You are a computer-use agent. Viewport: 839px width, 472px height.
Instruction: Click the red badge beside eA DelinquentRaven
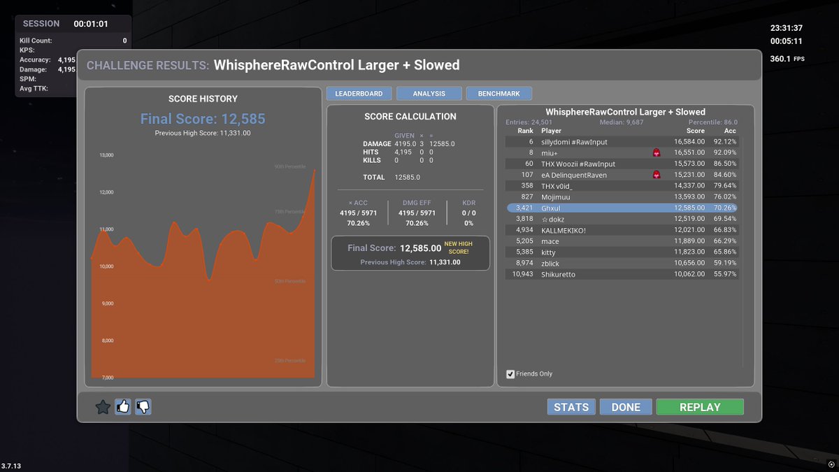[657, 175]
